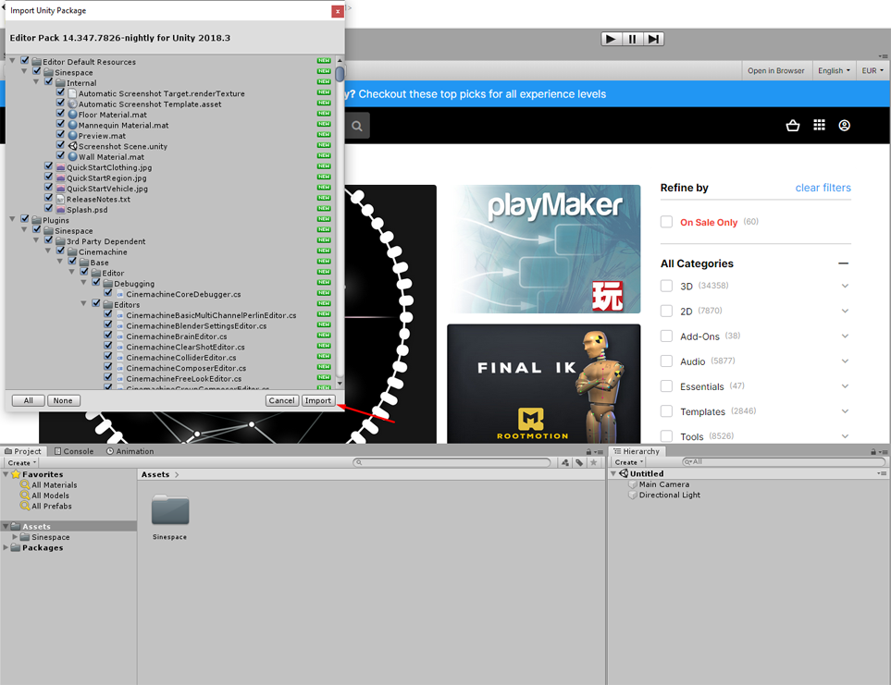Open the EUR currency dropdown
This screenshot has height=685, width=891.
pyautogui.click(x=872, y=71)
